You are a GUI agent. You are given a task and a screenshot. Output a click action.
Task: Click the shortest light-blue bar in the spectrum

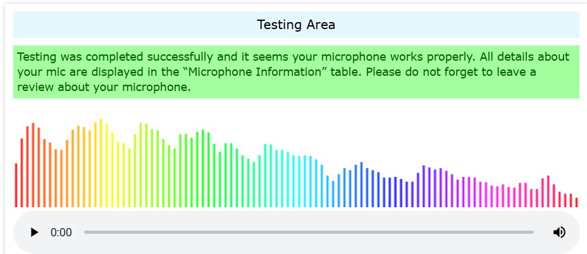click(x=333, y=194)
